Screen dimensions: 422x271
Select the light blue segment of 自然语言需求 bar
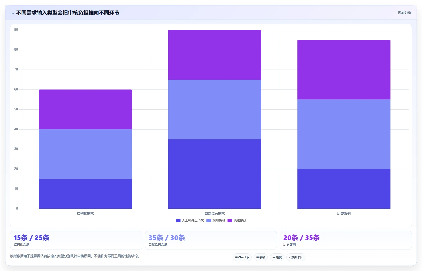(x=214, y=109)
